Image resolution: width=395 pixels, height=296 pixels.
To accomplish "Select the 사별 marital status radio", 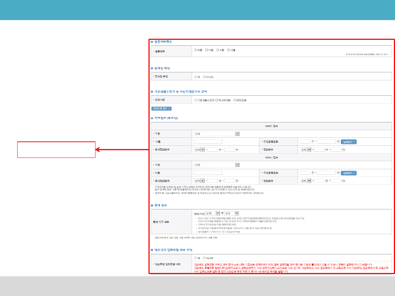I will click(x=229, y=50).
